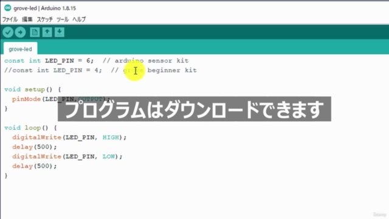Screen dimensions: 389x219
Task: Open a sketch with the up-arrow icon
Action: (47, 32)
